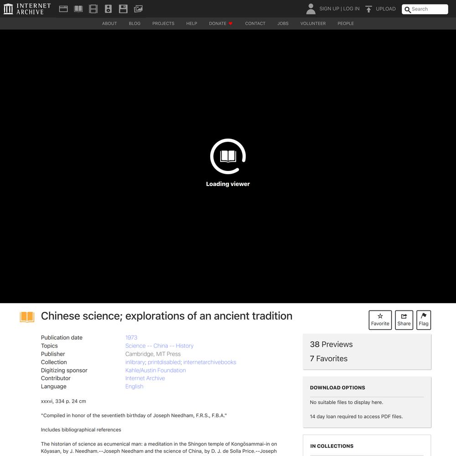
Task: Open the Texts book icon in the top bar
Action: click(x=78, y=9)
